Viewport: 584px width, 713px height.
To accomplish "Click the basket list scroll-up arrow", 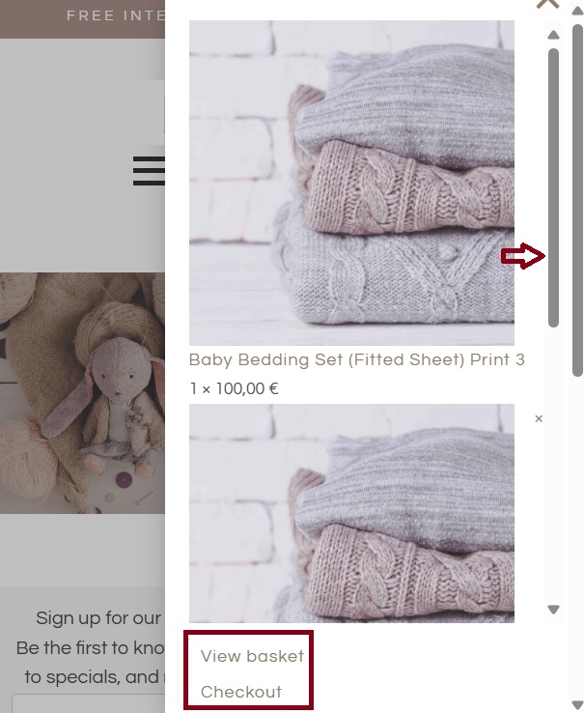I will pyautogui.click(x=553, y=35).
